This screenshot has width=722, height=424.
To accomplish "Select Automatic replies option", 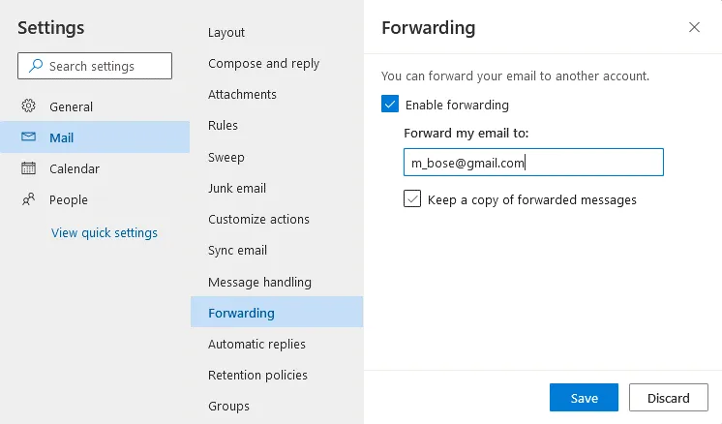I will click(256, 344).
